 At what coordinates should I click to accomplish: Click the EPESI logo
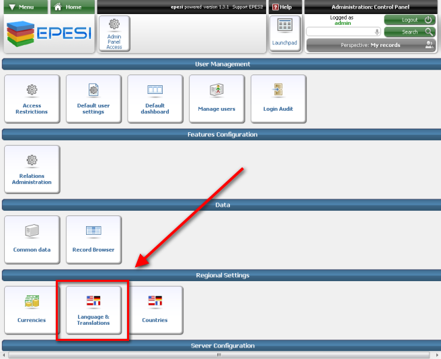point(49,34)
